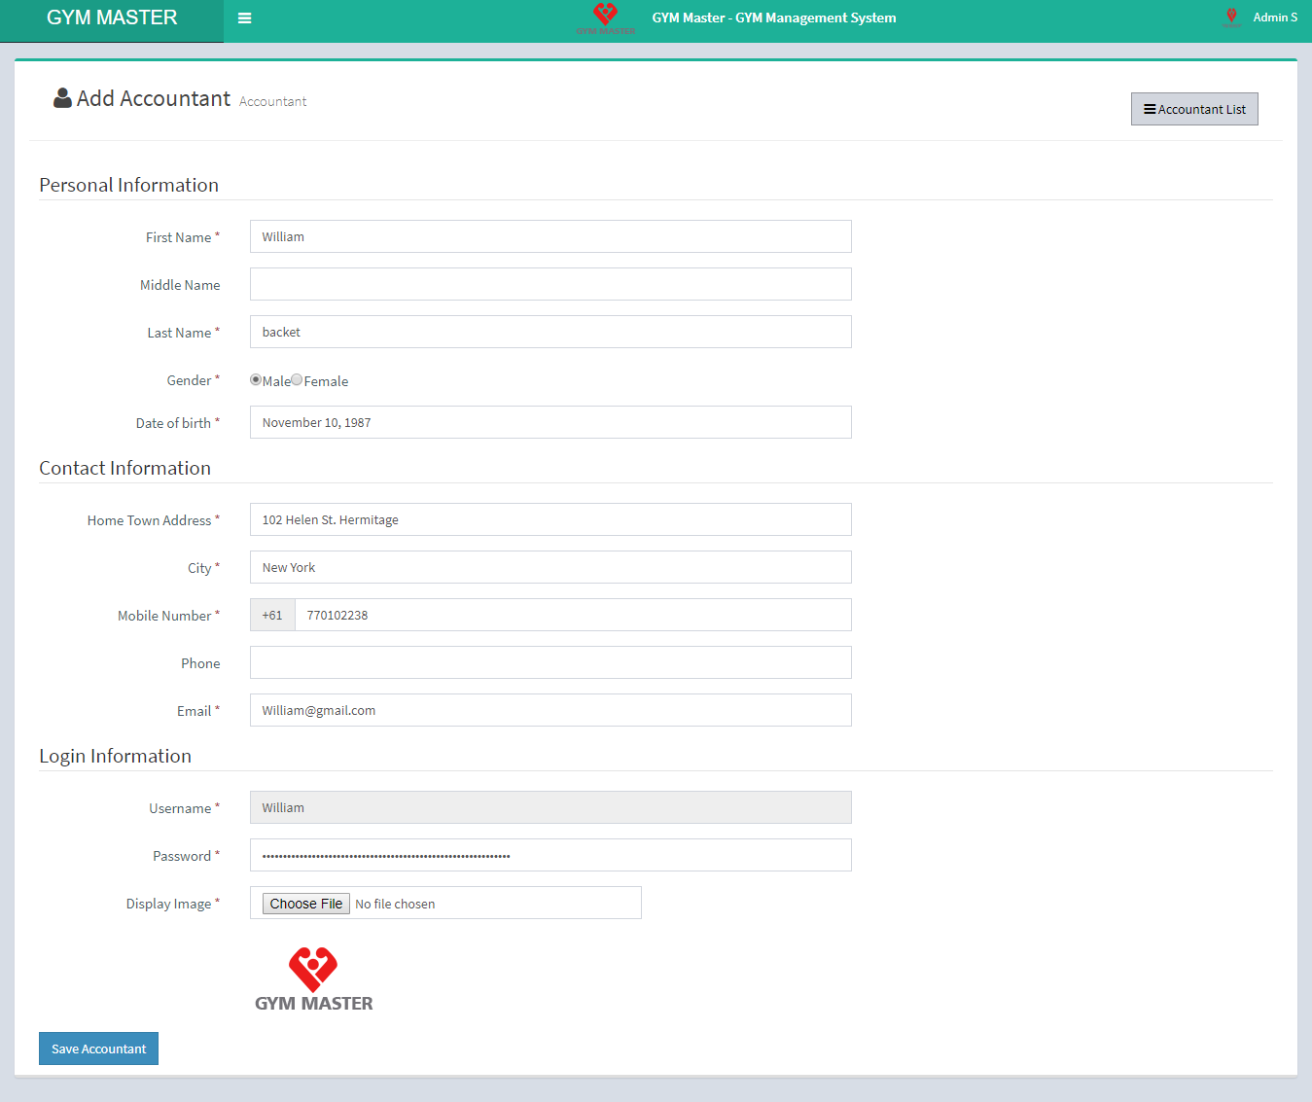1312x1102 pixels.
Task: Click the Gym Master display image preview
Action: (313, 979)
